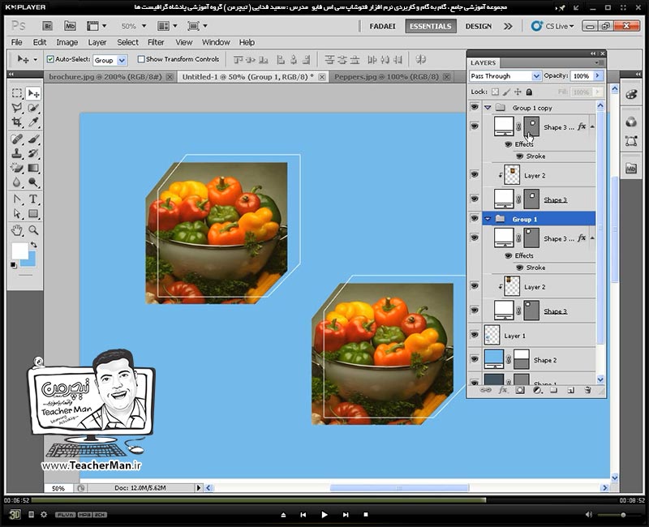Hide the Group 1 layer group
The image size is (649, 527).
[475, 218]
